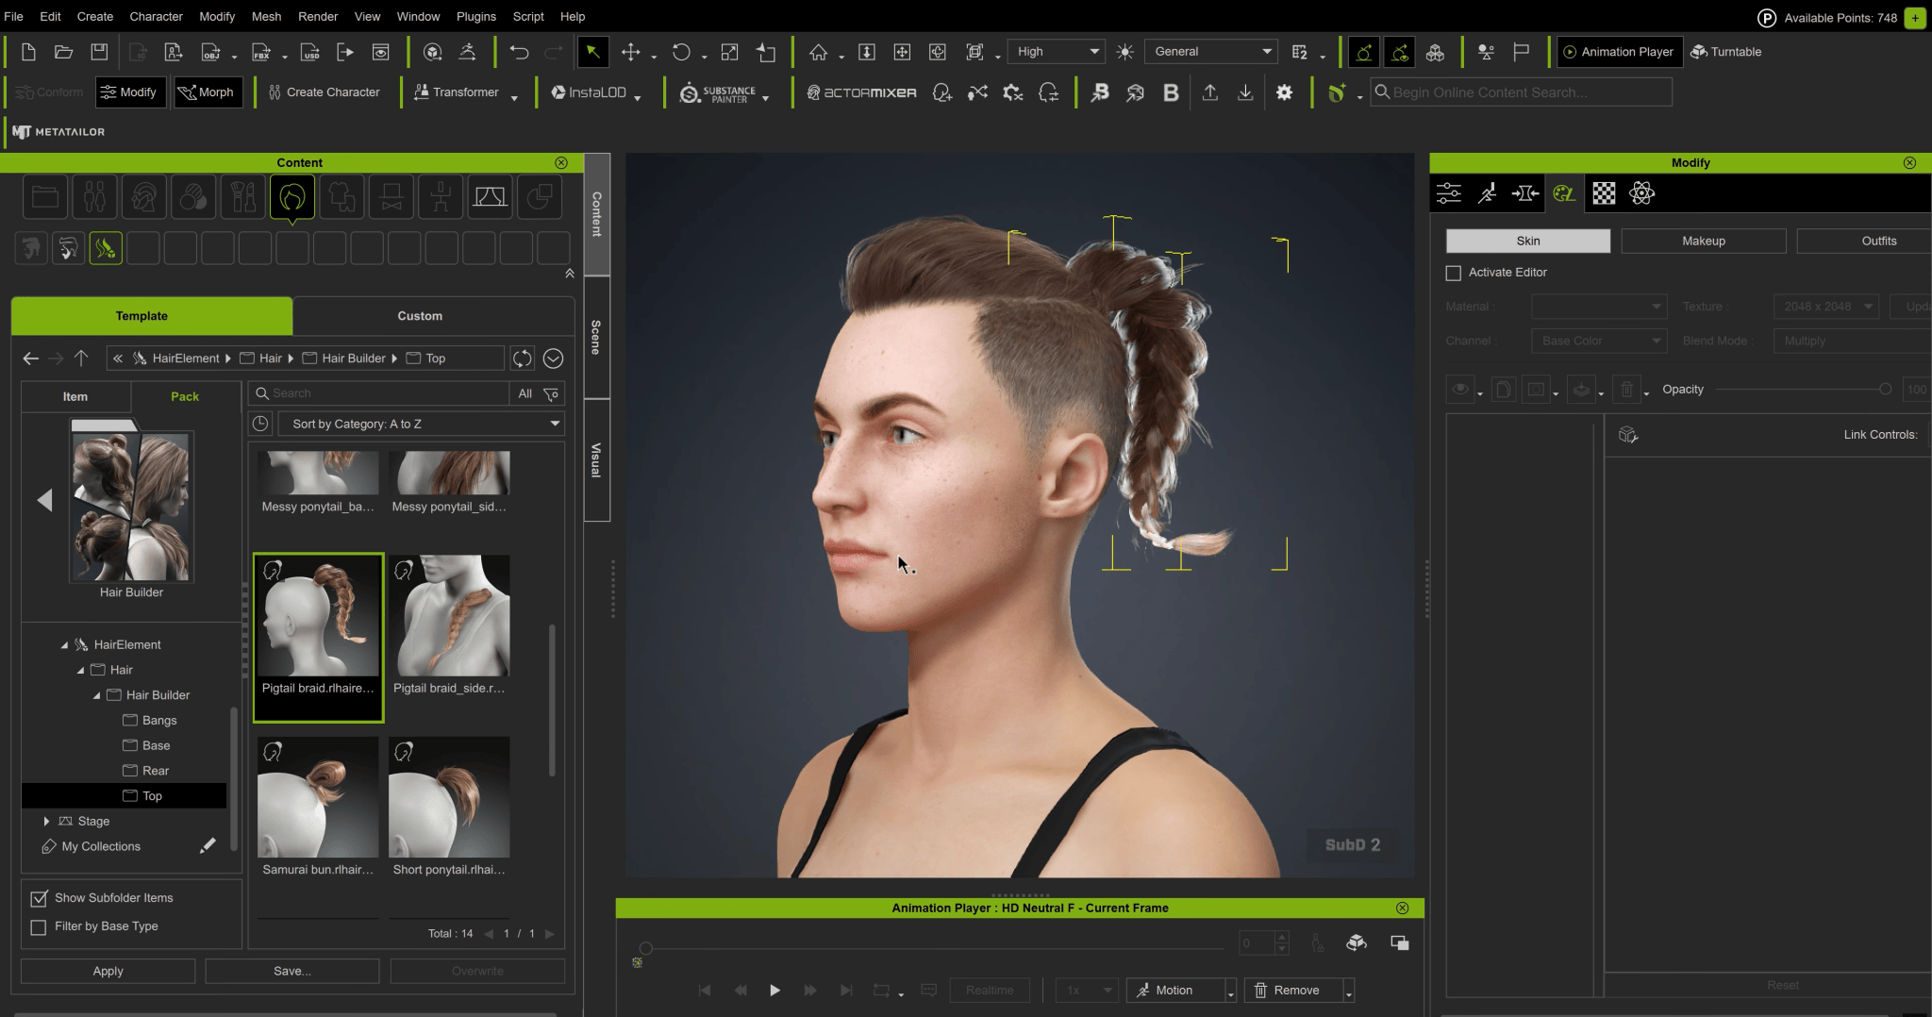Click the Home view icon
The width and height of the screenshot is (1932, 1017).
click(x=818, y=52)
